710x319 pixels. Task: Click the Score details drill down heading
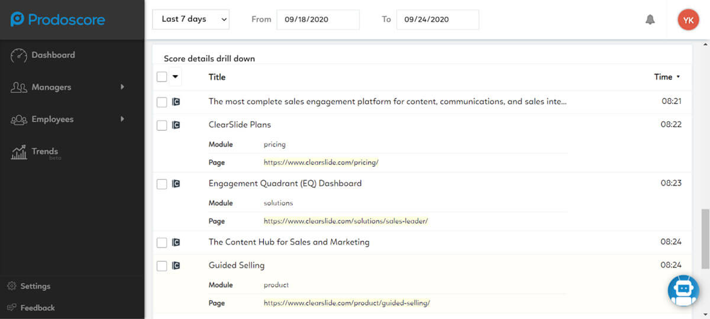[209, 58]
